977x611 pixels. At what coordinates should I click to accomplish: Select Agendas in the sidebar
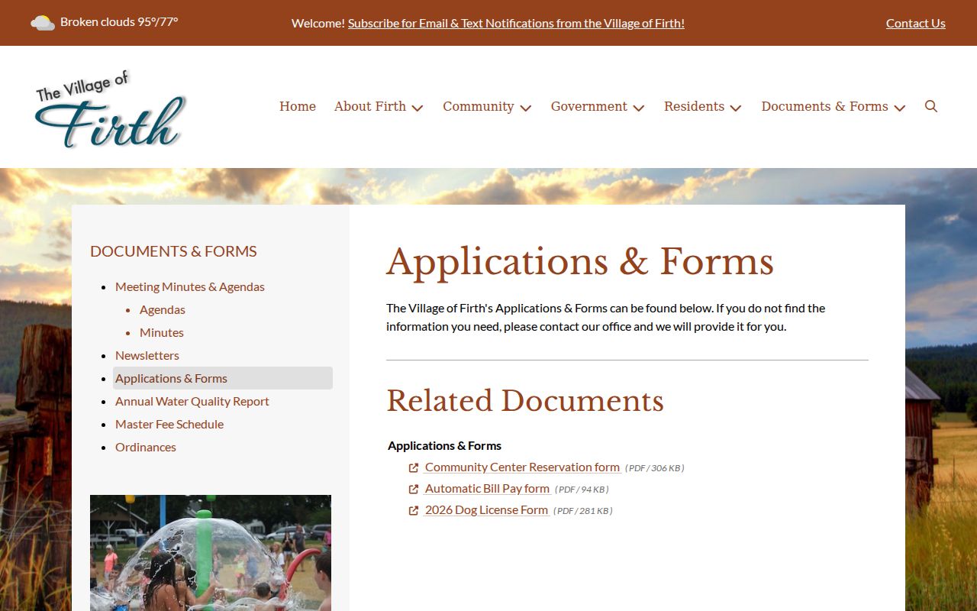tap(163, 309)
